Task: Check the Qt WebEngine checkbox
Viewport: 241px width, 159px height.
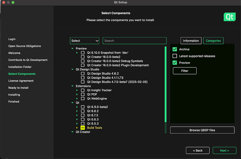Action: click(83, 99)
